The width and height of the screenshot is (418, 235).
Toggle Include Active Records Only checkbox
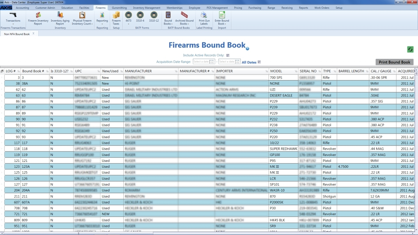(x=228, y=55)
